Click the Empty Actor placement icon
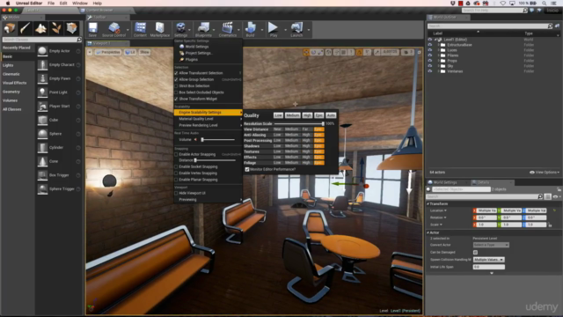This screenshot has height=317, width=563. tap(42, 51)
